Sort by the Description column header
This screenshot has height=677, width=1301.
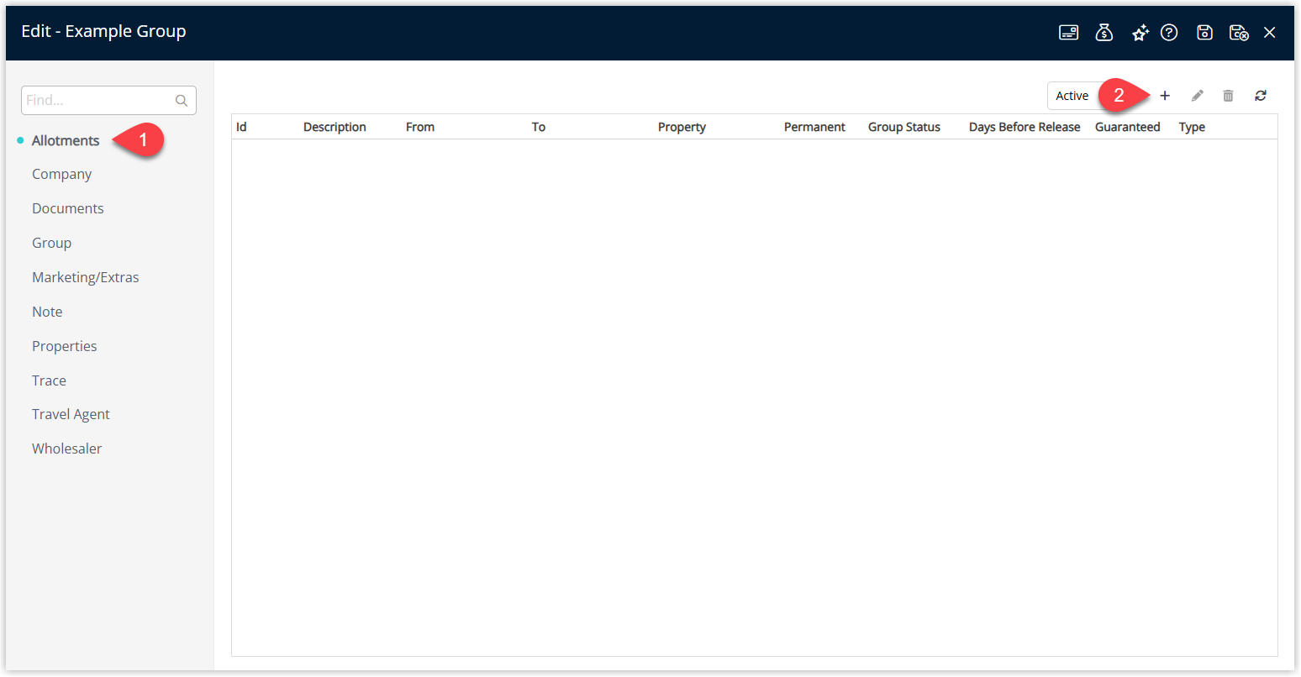tap(334, 127)
